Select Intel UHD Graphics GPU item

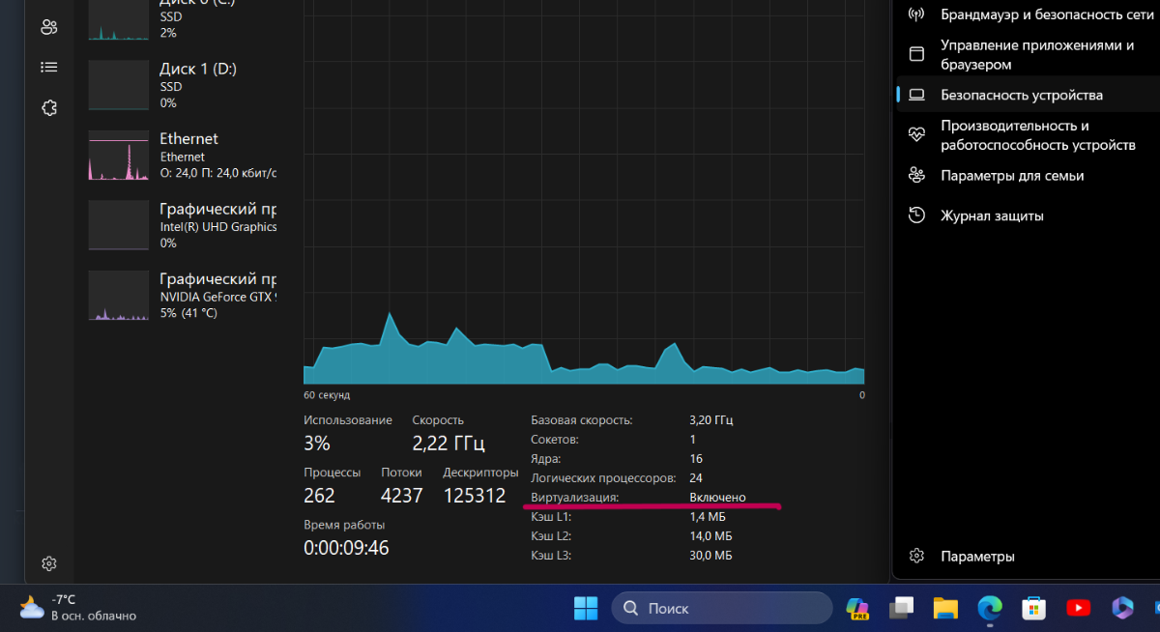(x=183, y=225)
